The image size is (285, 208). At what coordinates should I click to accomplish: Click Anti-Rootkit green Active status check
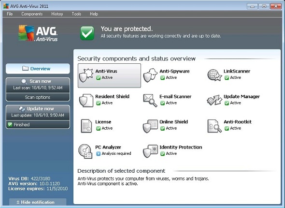[227, 128]
